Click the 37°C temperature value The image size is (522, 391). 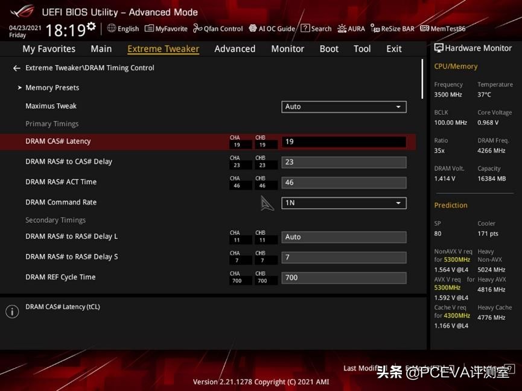(484, 95)
